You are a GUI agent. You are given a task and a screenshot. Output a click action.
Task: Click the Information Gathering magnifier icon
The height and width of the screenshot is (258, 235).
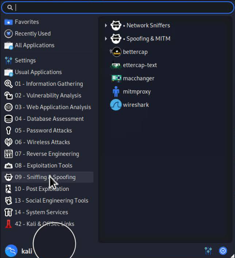tap(8, 84)
